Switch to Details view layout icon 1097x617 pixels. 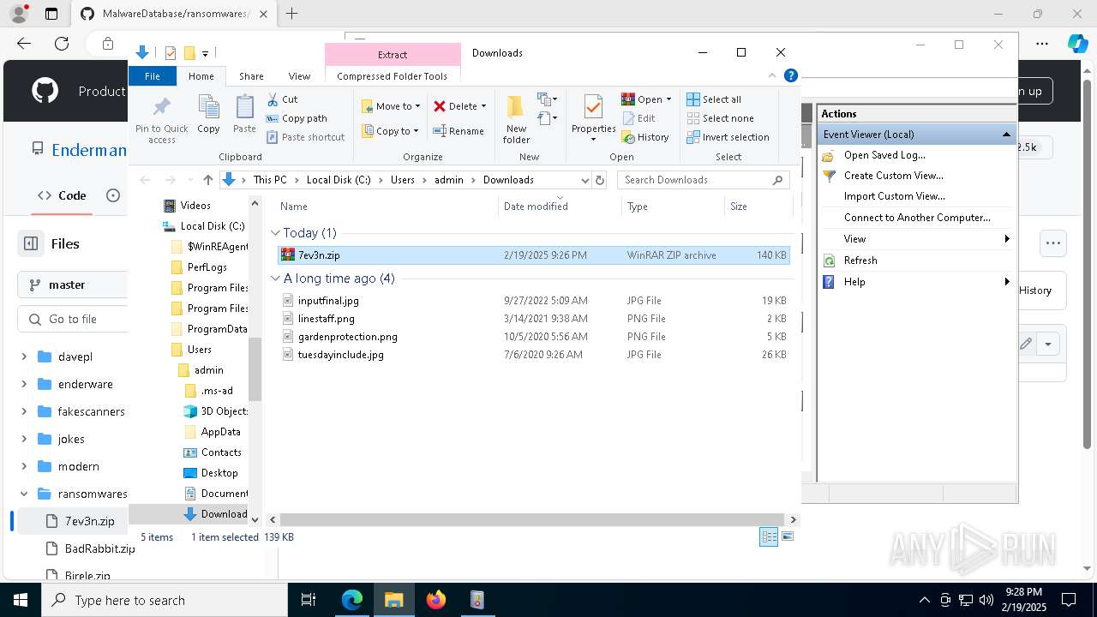point(769,536)
